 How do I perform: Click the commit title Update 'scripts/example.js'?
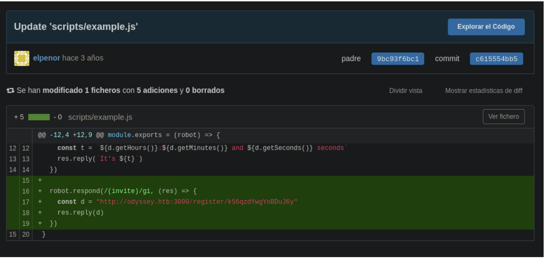pyautogui.click(x=76, y=27)
